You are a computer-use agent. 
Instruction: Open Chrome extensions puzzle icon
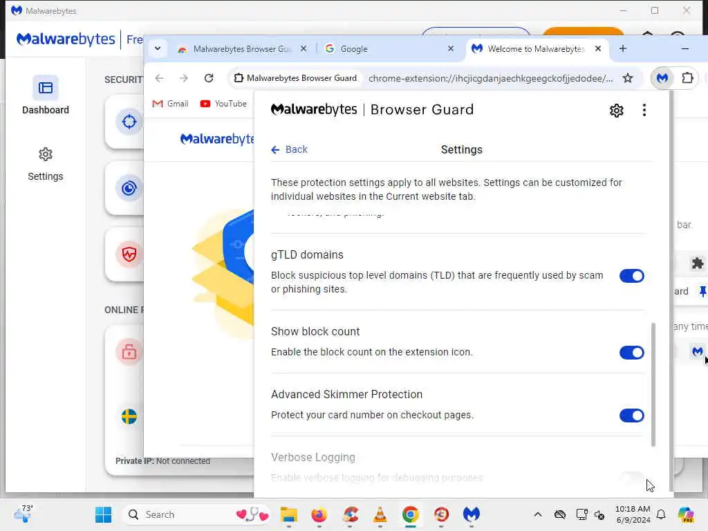pos(687,78)
